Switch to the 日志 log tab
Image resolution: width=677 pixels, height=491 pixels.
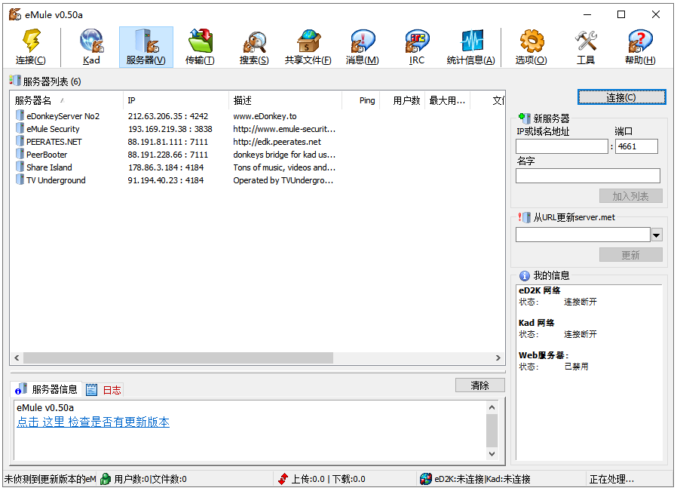tap(112, 390)
